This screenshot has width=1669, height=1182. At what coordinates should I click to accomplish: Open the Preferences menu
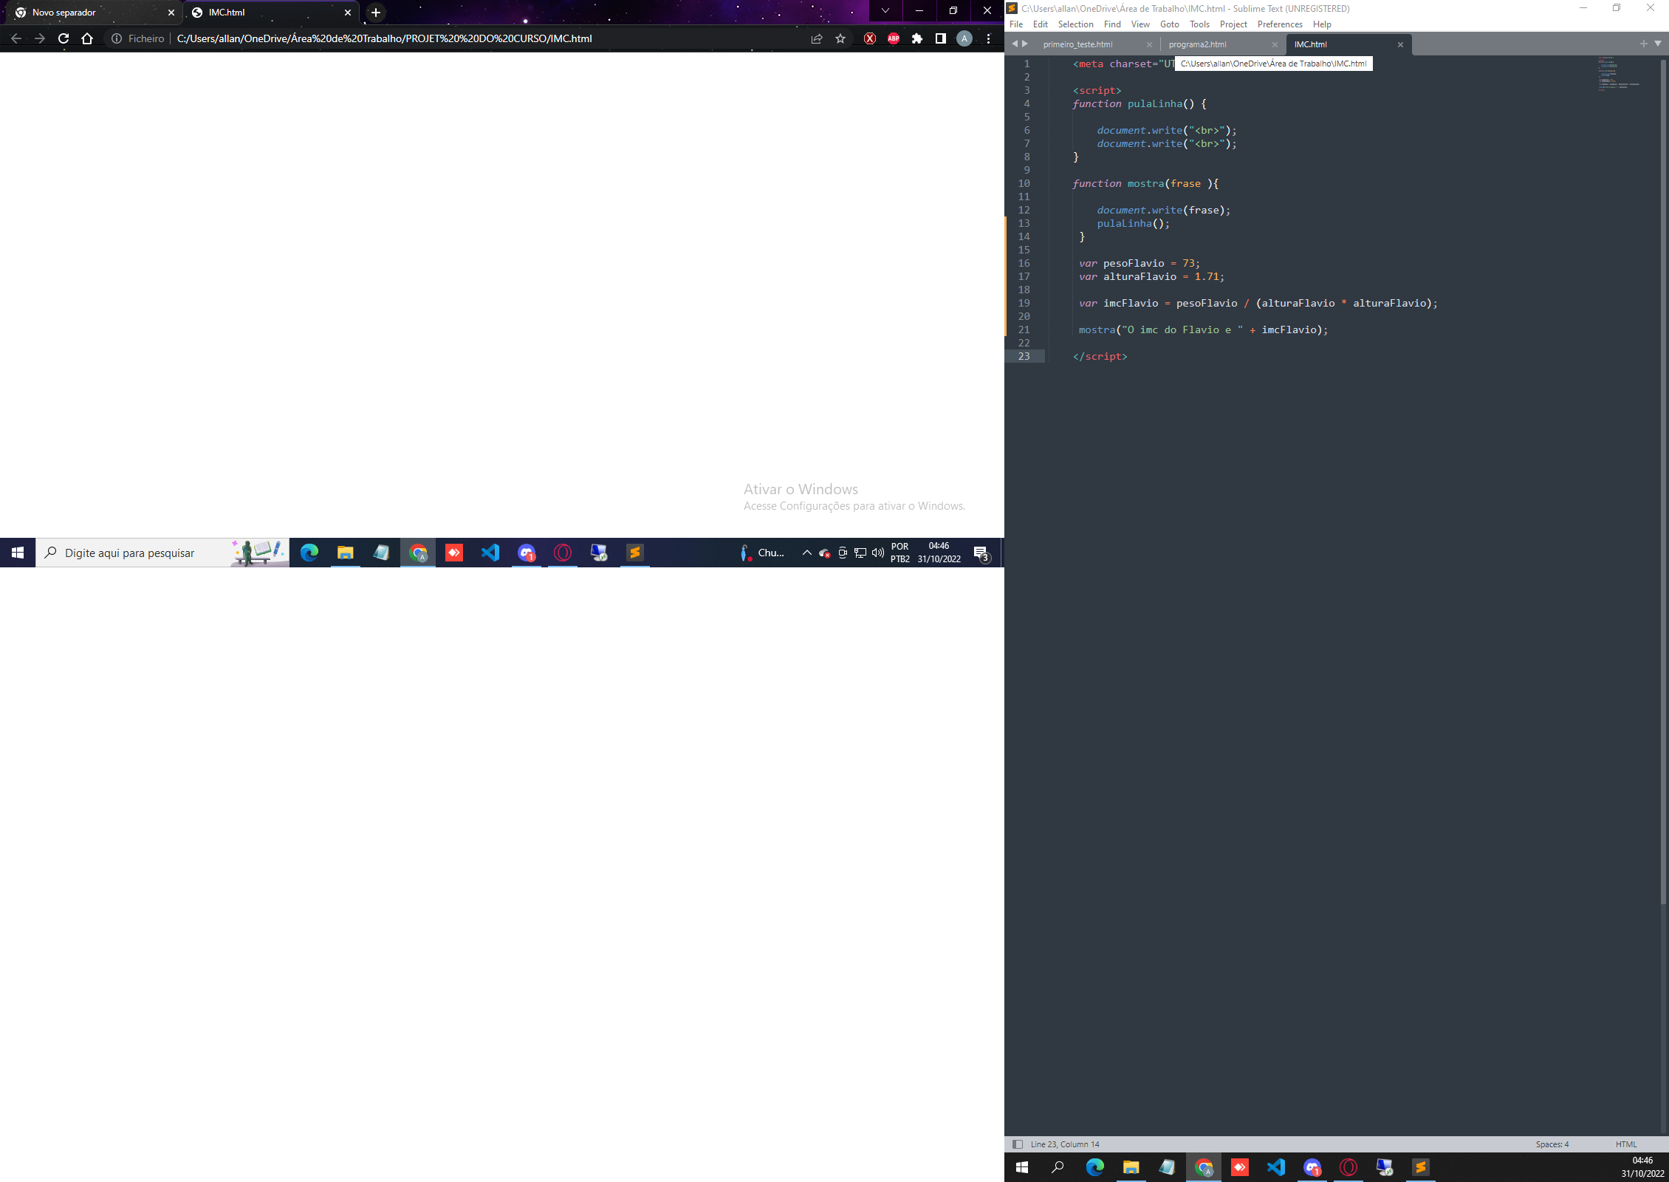[x=1280, y=24]
